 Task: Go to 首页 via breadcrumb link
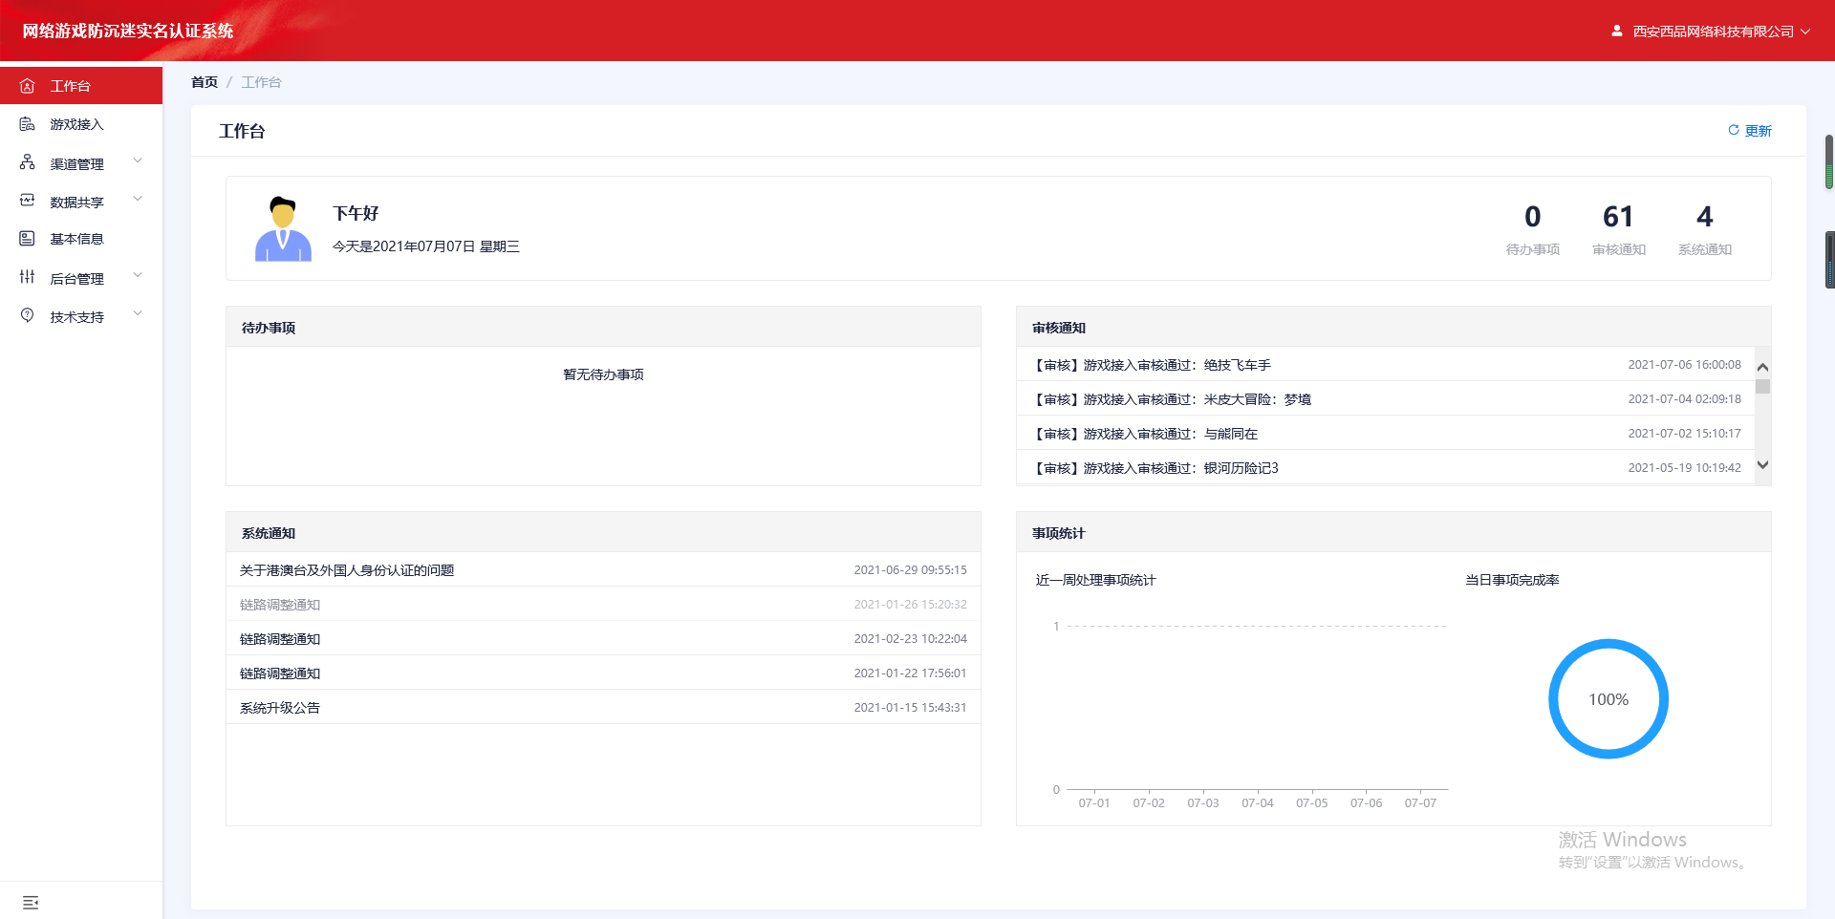click(205, 82)
